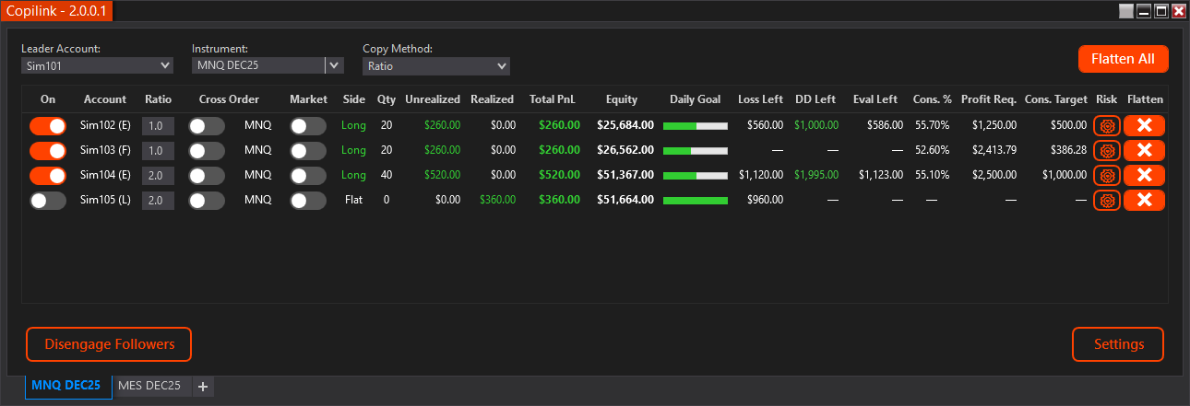Click the Disengage Followers button
The height and width of the screenshot is (406, 1190).
(109, 344)
